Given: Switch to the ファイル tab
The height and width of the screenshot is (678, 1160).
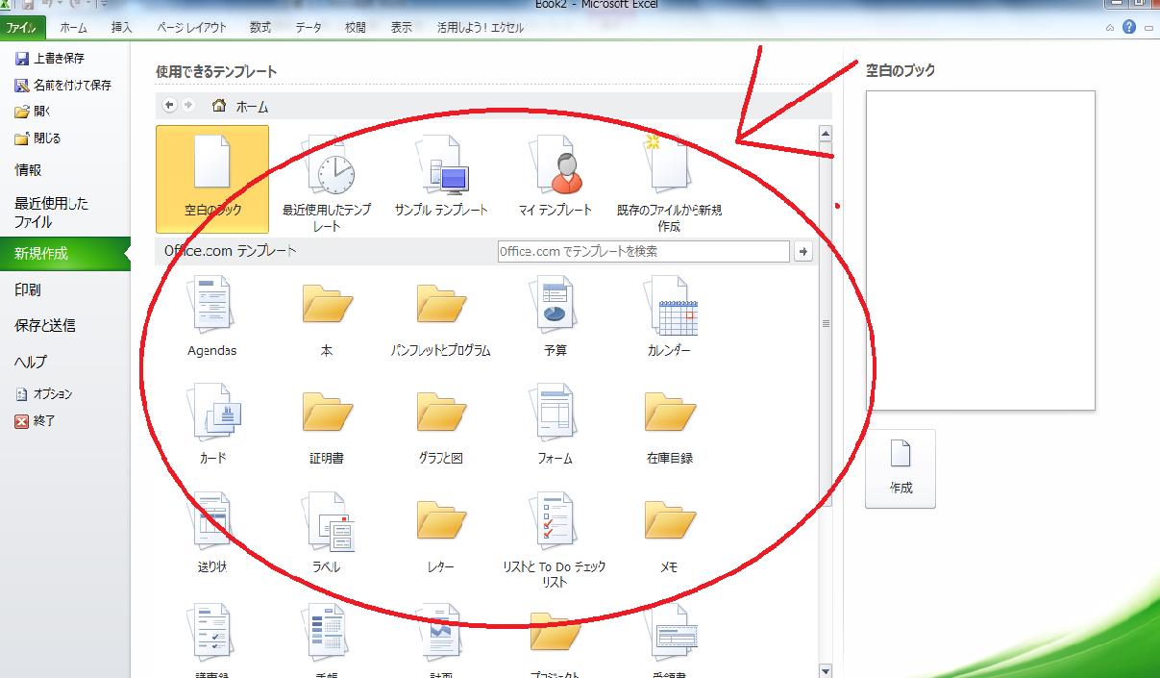Looking at the screenshot, I should (22, 28).
